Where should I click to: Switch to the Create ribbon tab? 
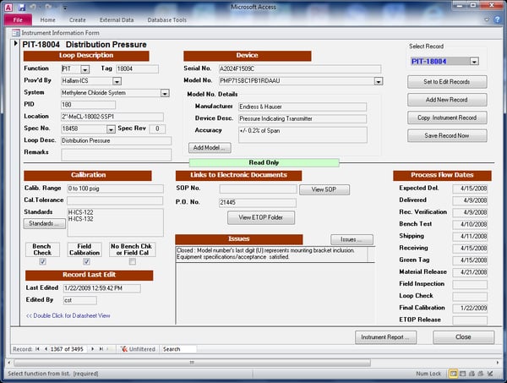[78, 20]
